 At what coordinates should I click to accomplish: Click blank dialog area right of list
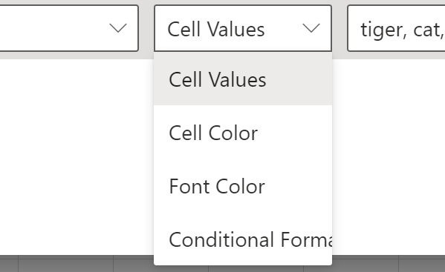click(389, 156)
